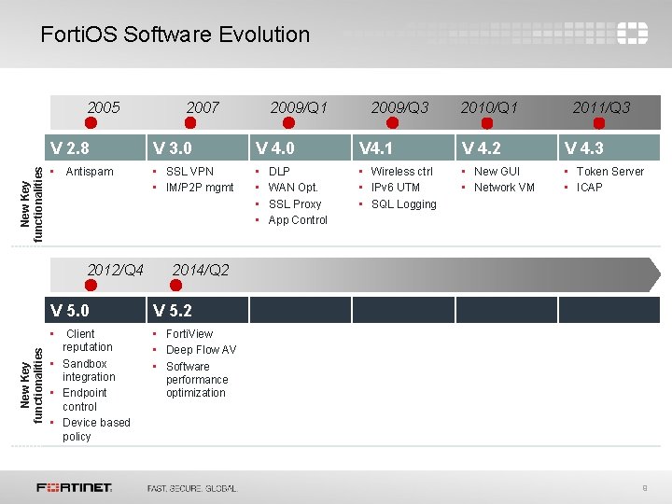Select the 2009/Q1 timeline marker dot
The image size is (672, 504).
pos(288,123)
